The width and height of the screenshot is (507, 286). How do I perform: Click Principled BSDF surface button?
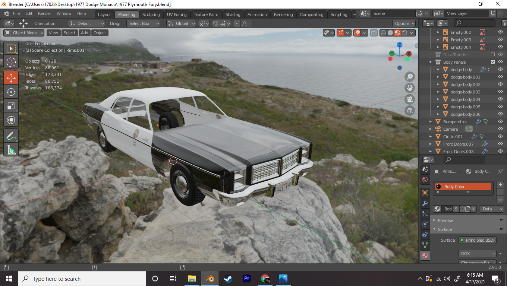[x=478, y=240]
